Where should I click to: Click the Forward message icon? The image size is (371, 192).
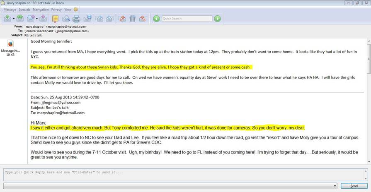tap(31, 19)
